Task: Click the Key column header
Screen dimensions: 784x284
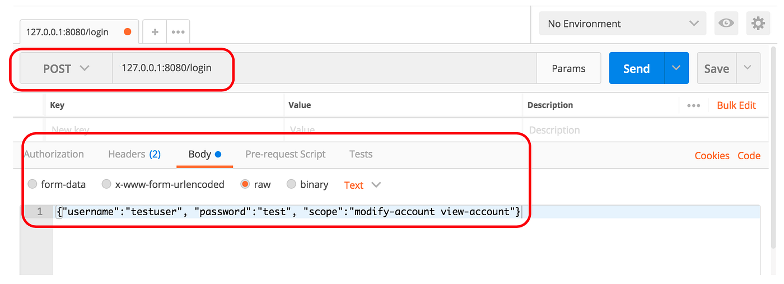Action: [x=57, y=105]
